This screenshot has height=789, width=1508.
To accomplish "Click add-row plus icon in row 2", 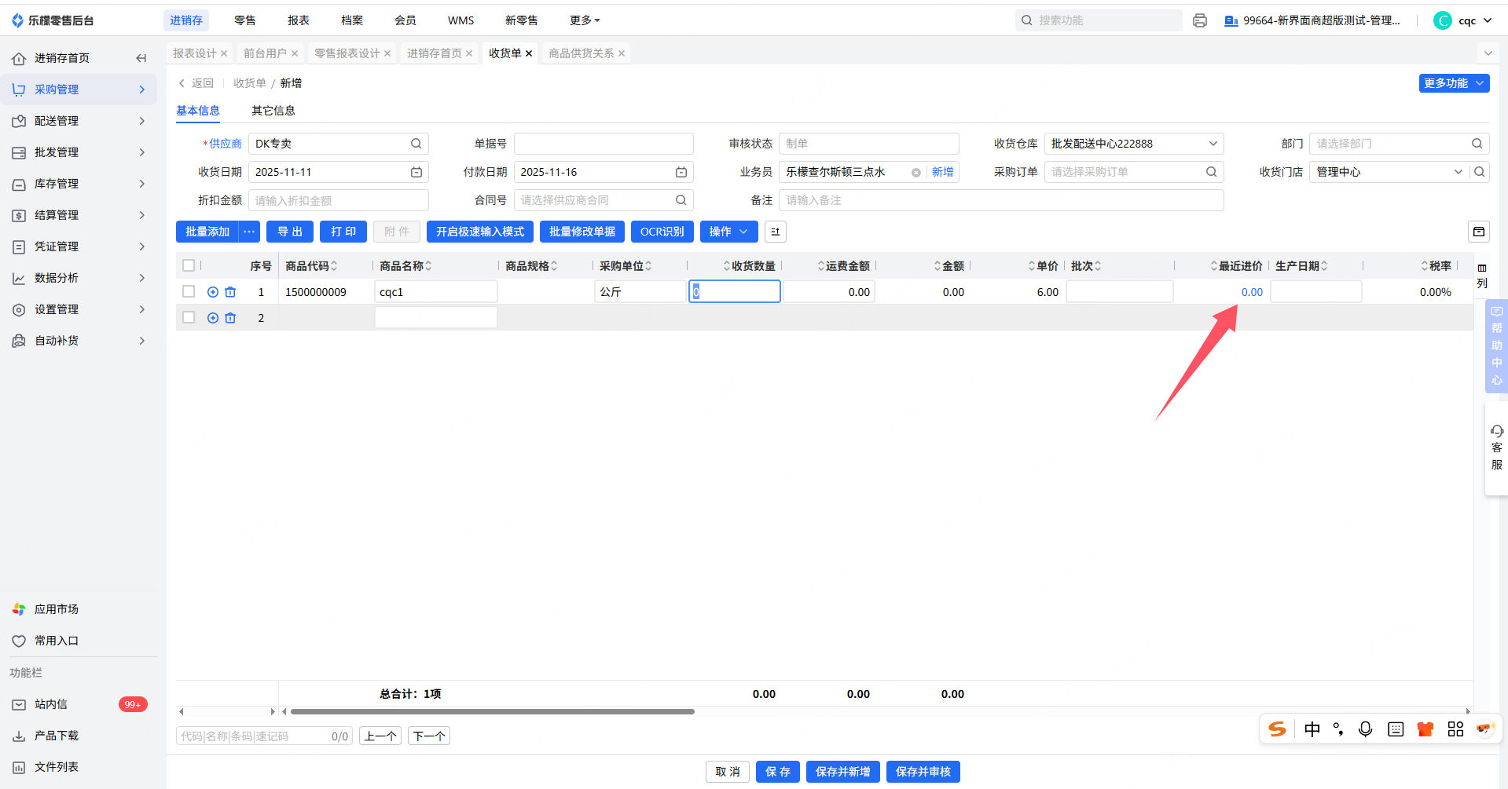I will click(x=212, y=318).
